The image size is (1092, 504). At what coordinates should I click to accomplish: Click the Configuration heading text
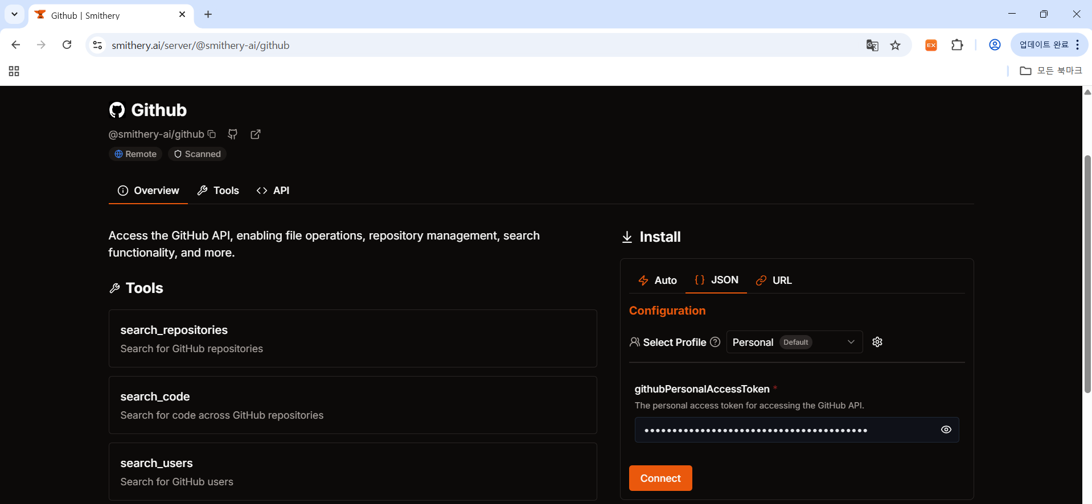pyautogui.click(x=667, y=311)
